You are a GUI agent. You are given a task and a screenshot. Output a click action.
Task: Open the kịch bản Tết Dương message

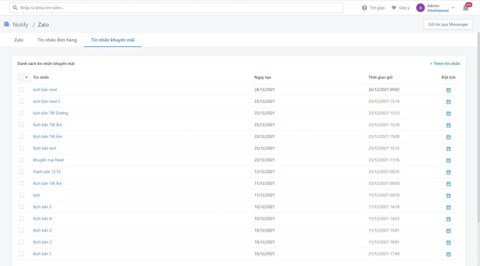(x=50, y=113)
